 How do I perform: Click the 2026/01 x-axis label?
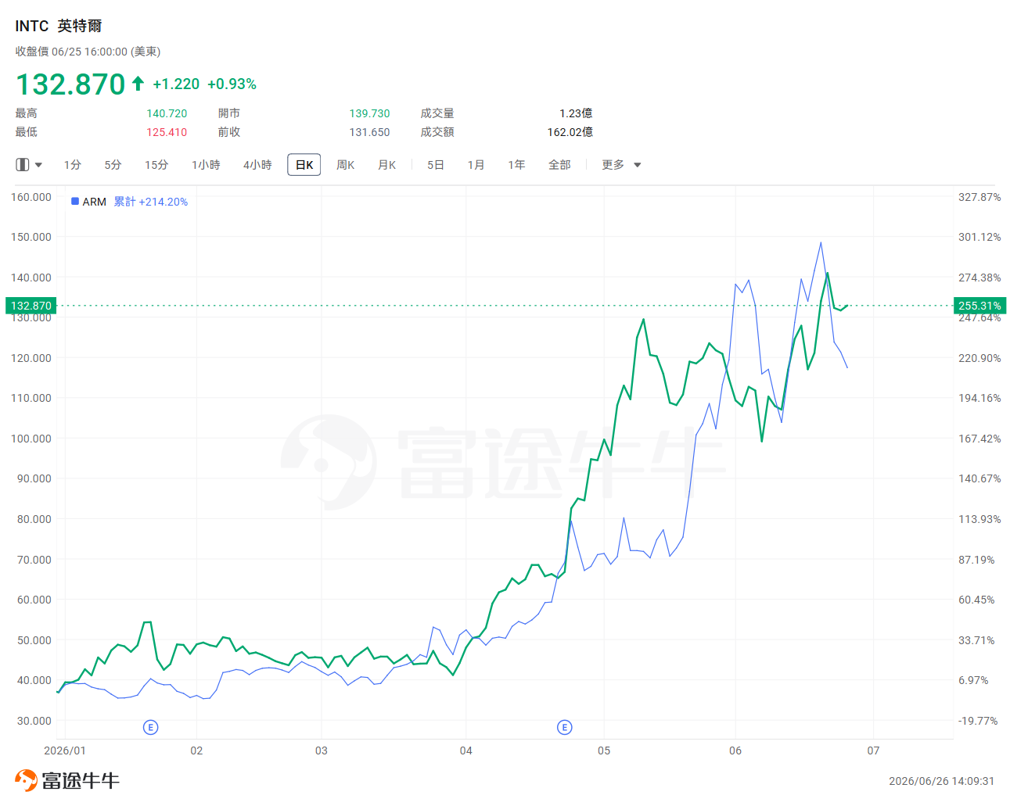(65, 750)
